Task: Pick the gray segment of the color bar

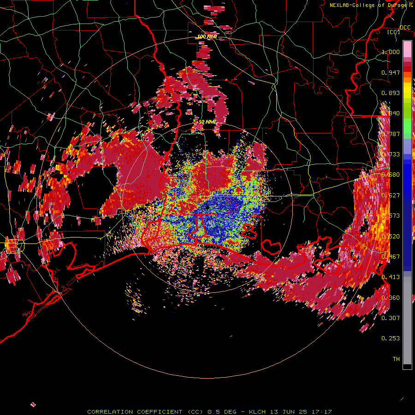Action: [407, 321]
